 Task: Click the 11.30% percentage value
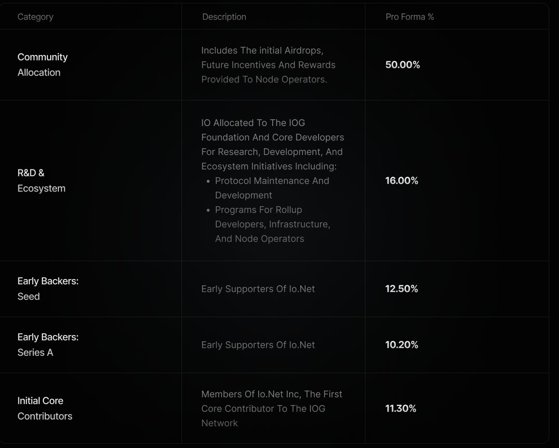(401, 408)
